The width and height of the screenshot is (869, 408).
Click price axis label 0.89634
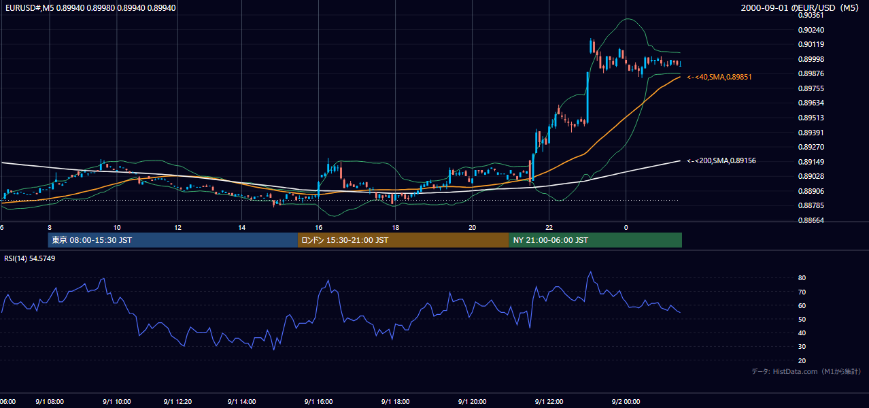811,103
